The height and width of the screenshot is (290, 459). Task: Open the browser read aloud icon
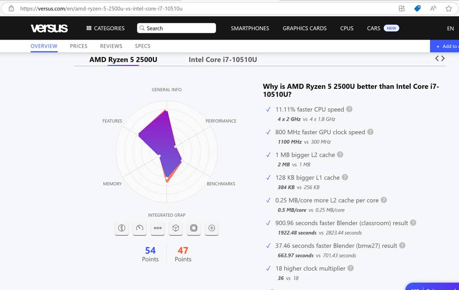[x=433, y=8]
